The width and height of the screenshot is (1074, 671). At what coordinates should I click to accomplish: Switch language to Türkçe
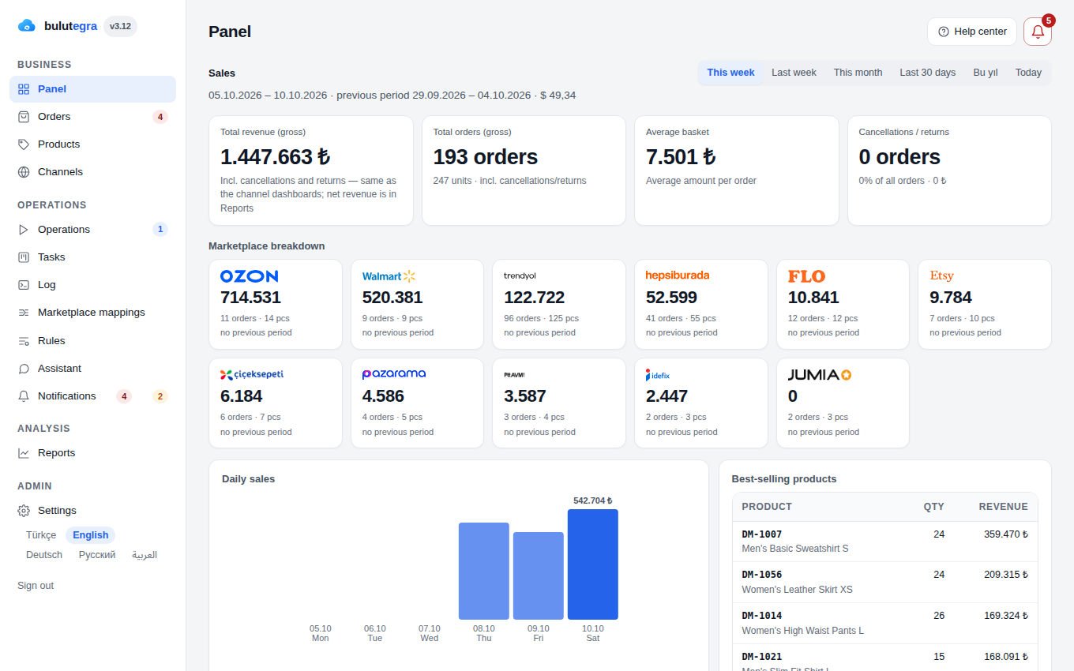[41, 535]
